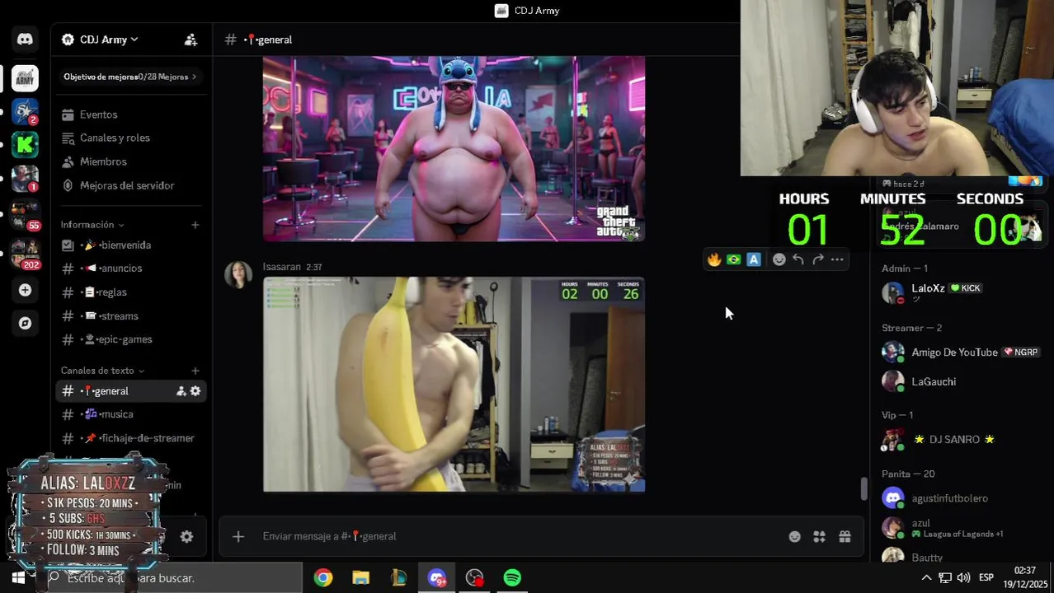
Task: Open the server icon with 2 notifications
Action: coord(25,111)
